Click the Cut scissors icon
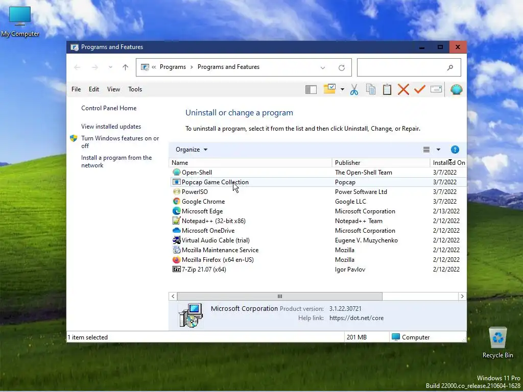 354,89
